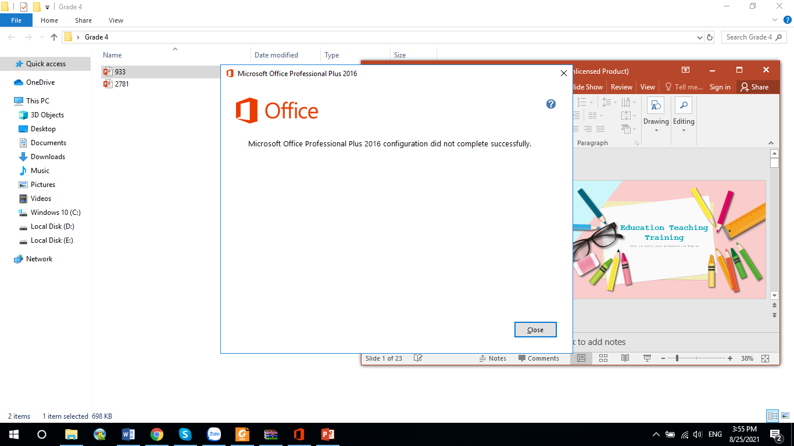This screenshot has height=446, width=794.
Task: Collapse the PowerPoint ribbon
Action: point(771,143)
